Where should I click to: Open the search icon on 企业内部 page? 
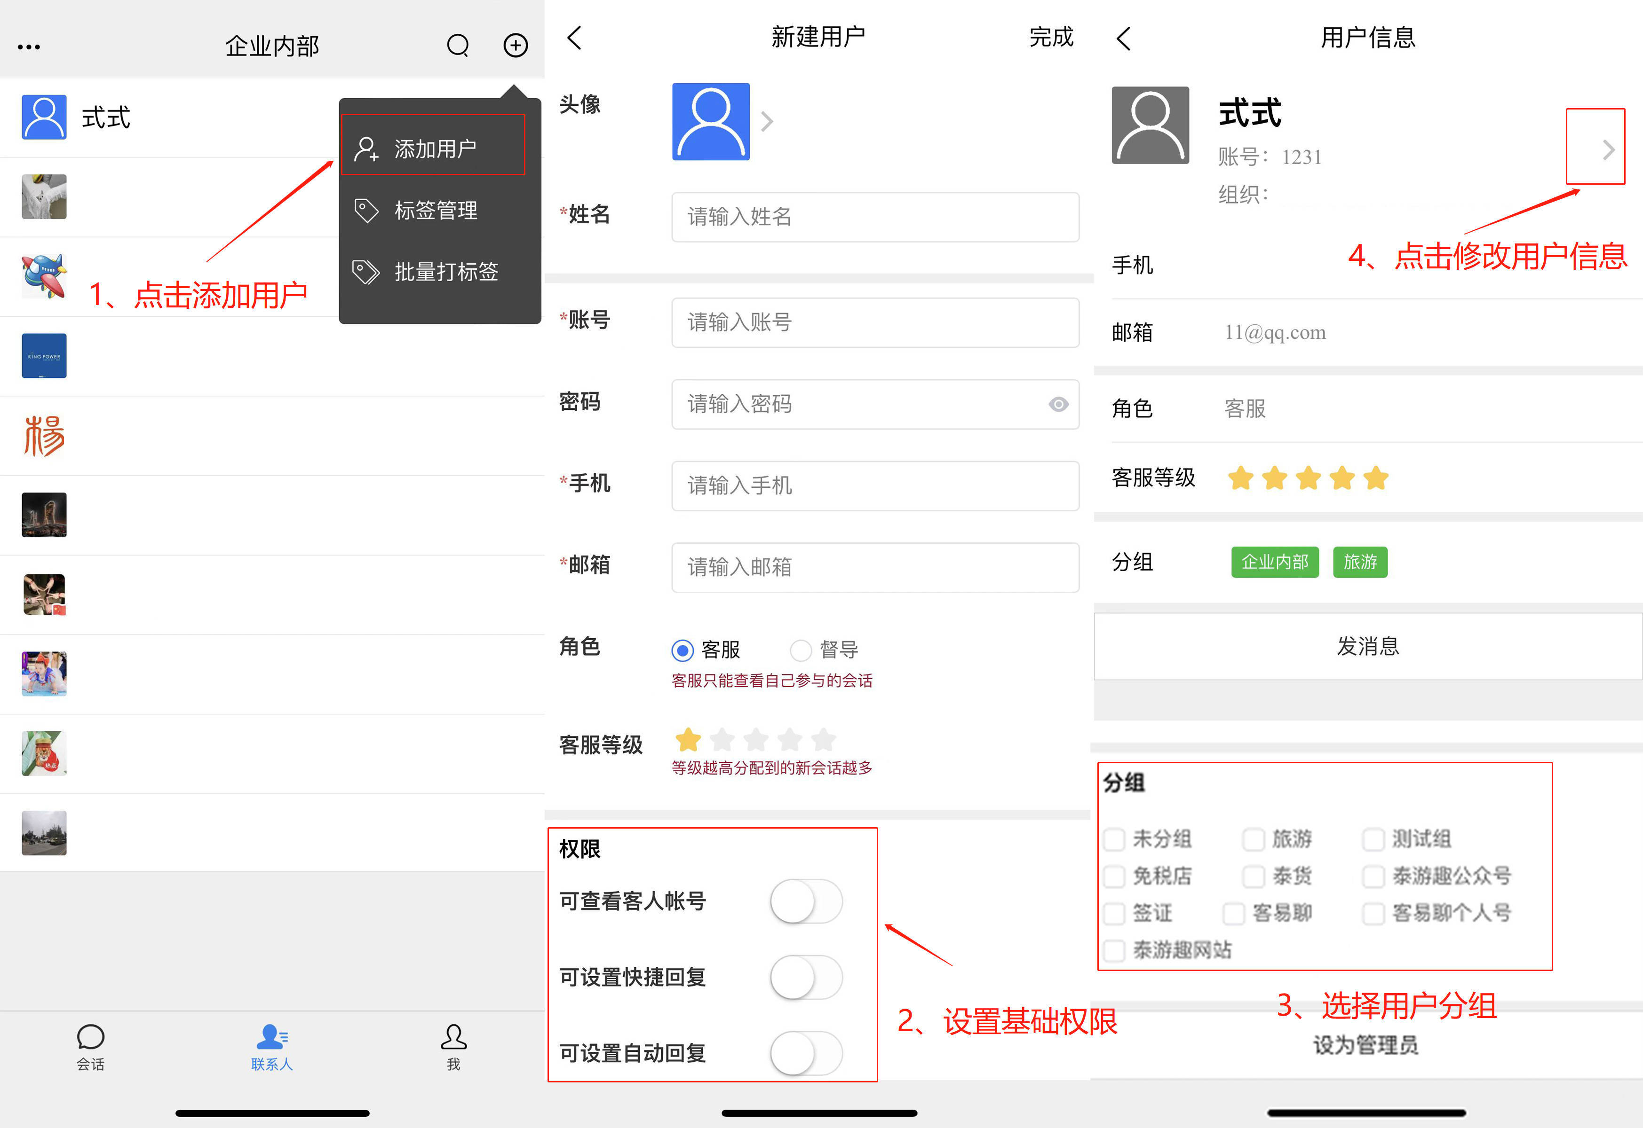pyautogui.click(x=458, y=45)
